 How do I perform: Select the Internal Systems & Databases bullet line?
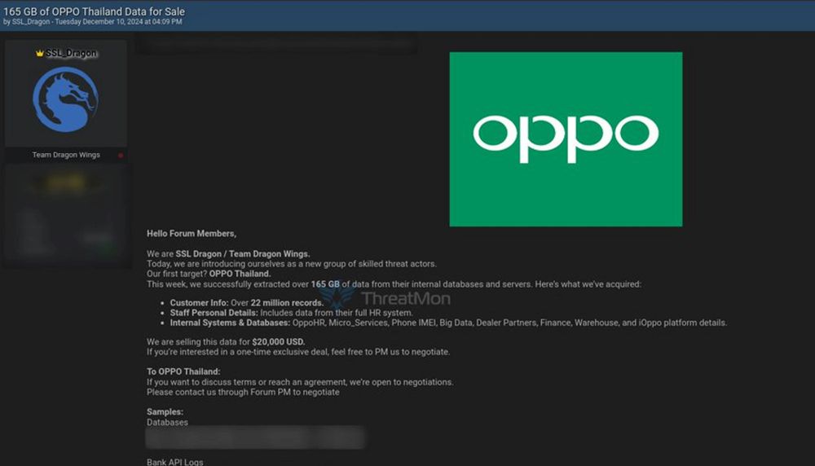(448, 323)
